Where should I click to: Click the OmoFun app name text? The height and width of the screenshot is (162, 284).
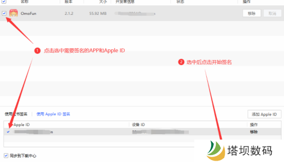tap(28, 13)
